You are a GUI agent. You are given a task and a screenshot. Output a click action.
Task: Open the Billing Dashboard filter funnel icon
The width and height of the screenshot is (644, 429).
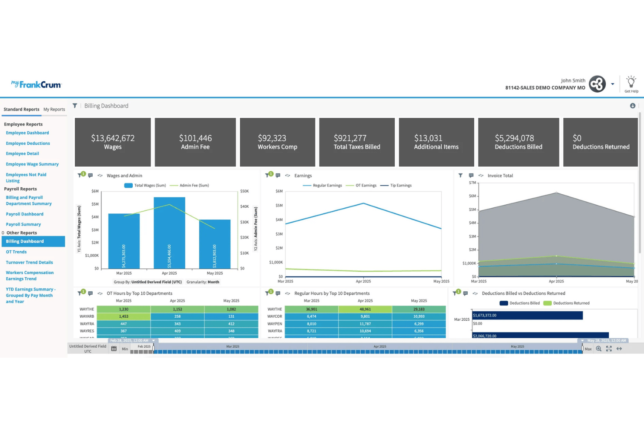[x=75, y=106]
